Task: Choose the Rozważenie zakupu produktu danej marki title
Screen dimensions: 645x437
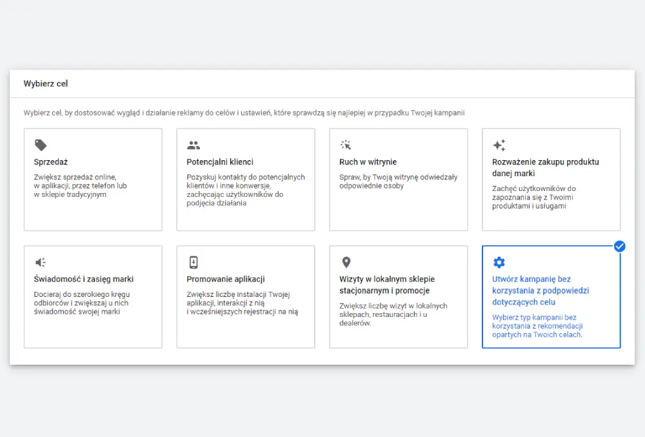Action: click(x=545, y=168)
